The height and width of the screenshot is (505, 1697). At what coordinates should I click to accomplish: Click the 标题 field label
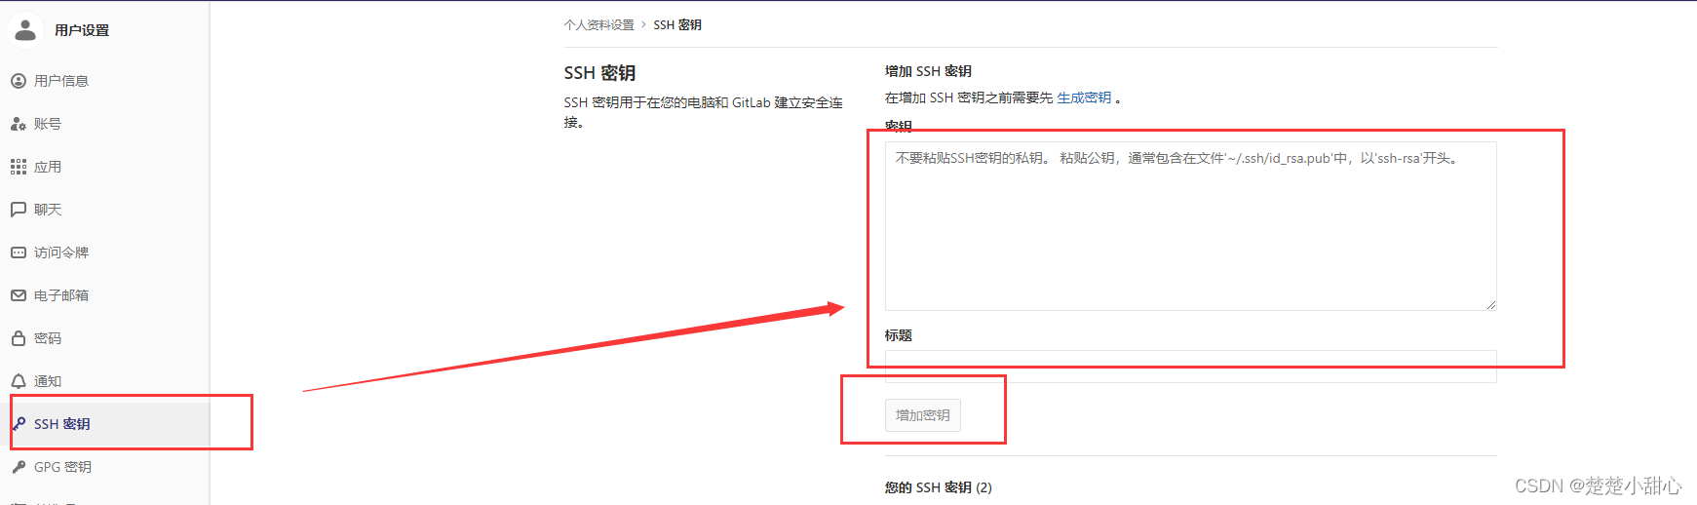tap(899, 335)
